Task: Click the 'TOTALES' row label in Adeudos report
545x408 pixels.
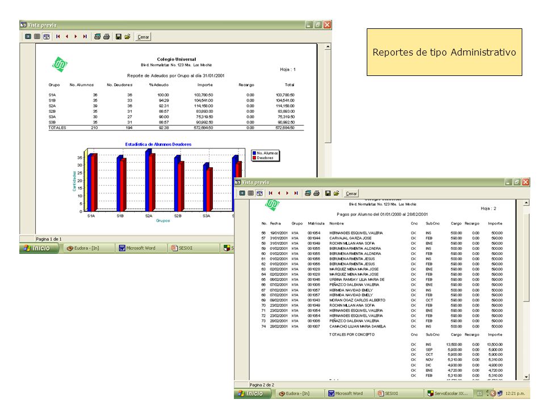Action: click(x=57, y=127)
